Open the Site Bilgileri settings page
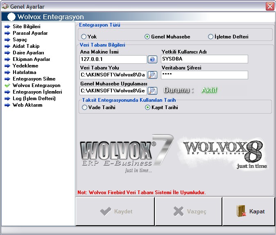The width and height of the screenshot is (276, 235). pos(27,27)
